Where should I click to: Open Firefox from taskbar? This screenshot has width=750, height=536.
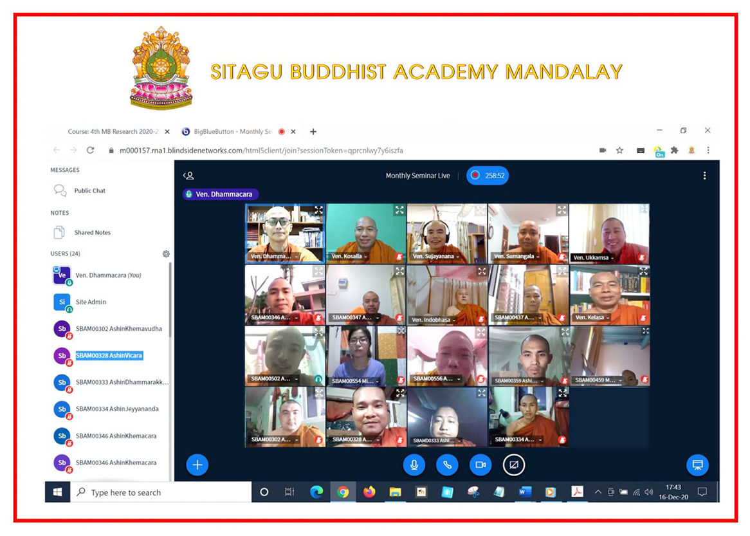pos(369,492)
